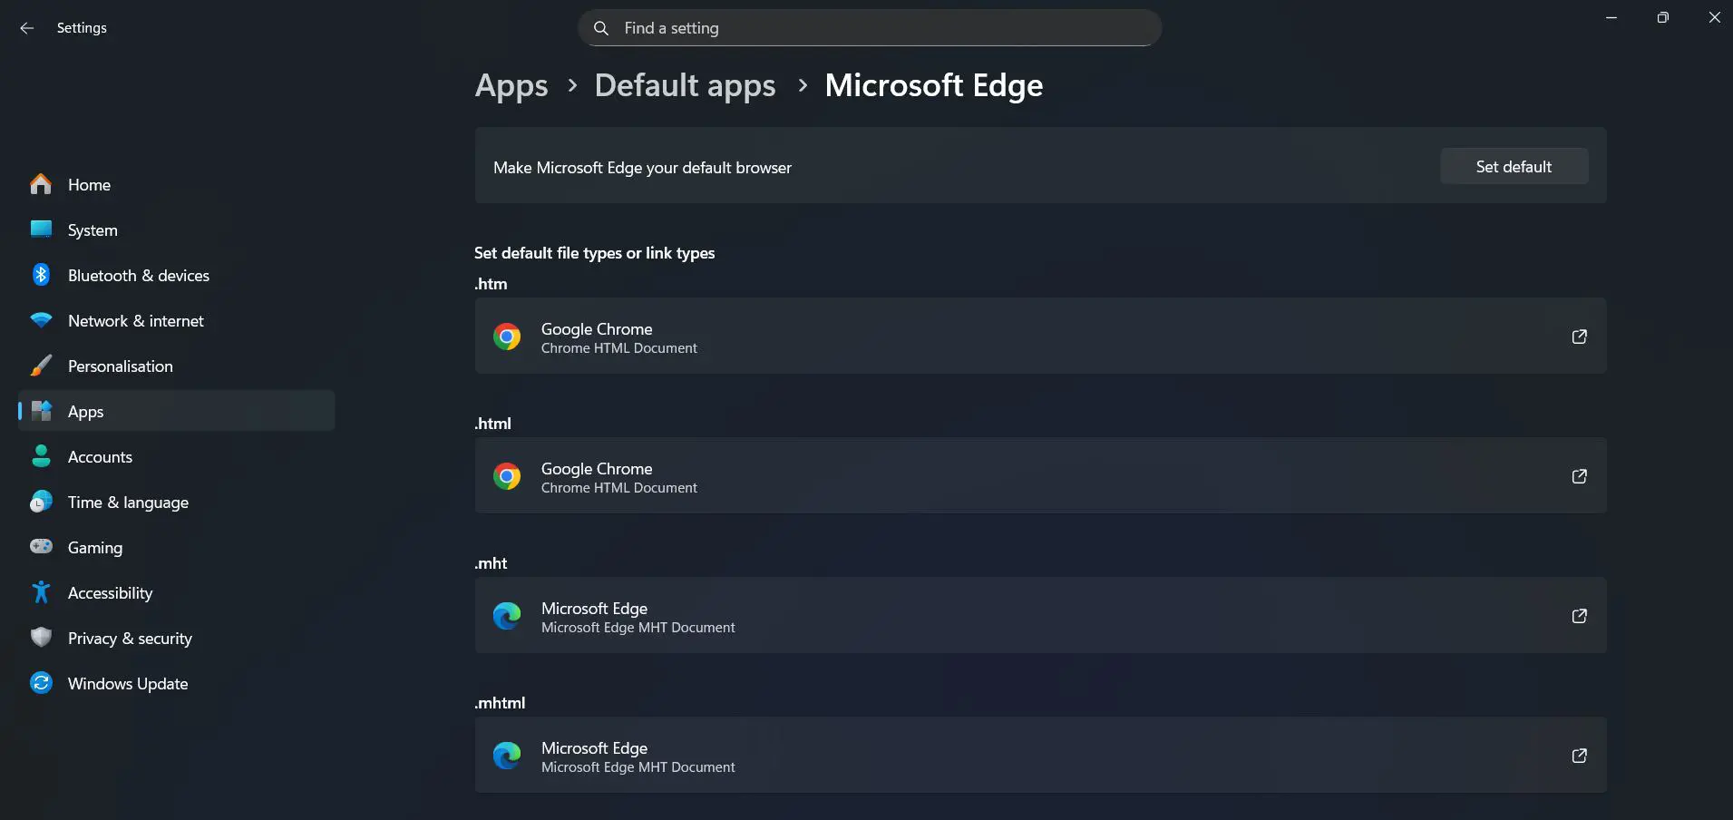Click Set default for Microsoft Edge browser
The image size is (1733, 820).
pyautogui.click(x=1514, y=166)
